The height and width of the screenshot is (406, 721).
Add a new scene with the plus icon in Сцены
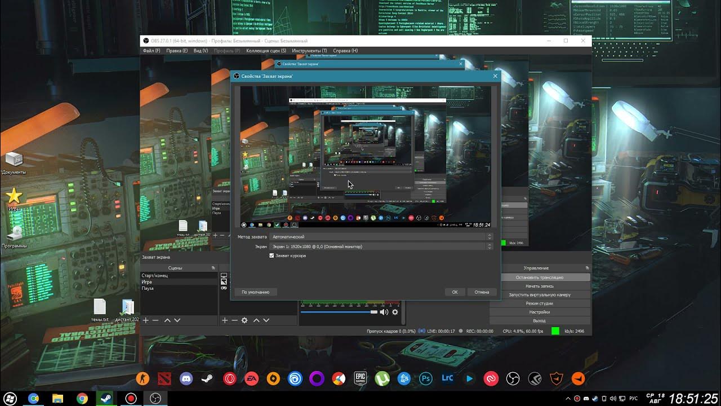[146, 320]
